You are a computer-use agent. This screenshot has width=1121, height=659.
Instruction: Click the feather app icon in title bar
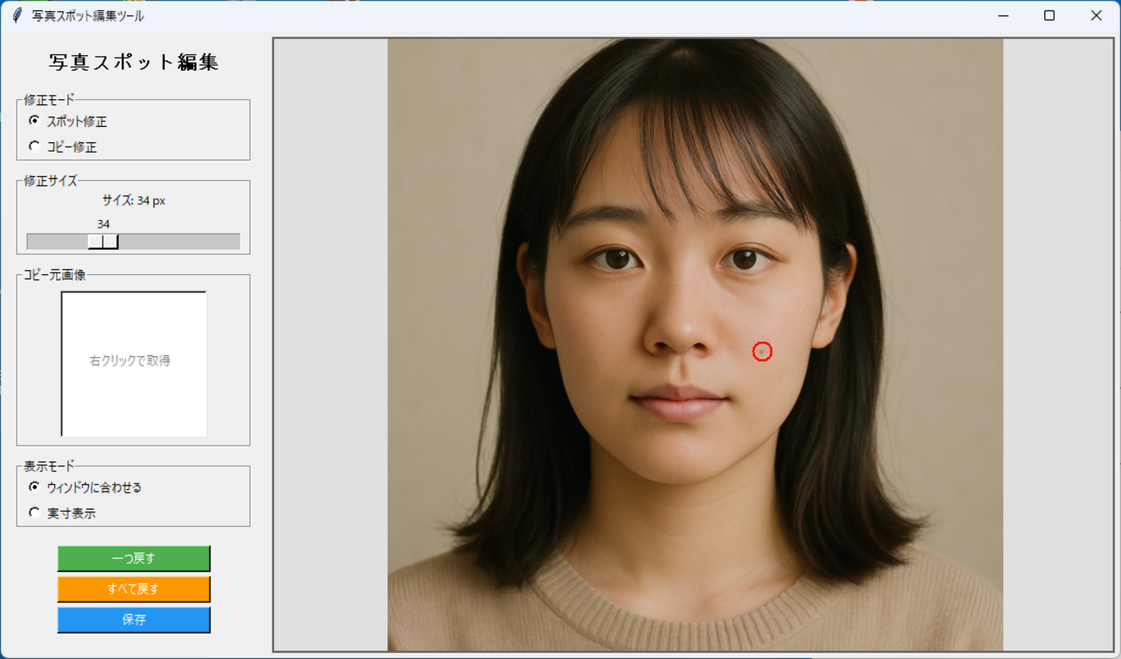tap(17, 16)
